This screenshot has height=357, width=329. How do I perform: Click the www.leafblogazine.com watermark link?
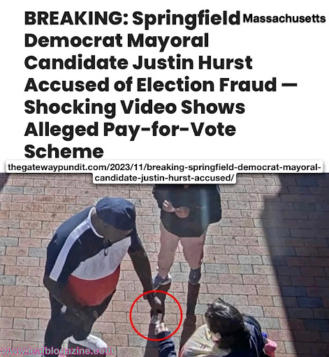[x=57, y=351]
